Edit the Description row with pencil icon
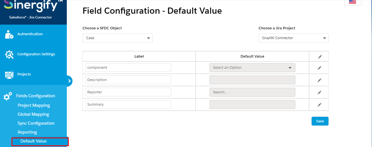372x147 pixels. pos(319,80)
